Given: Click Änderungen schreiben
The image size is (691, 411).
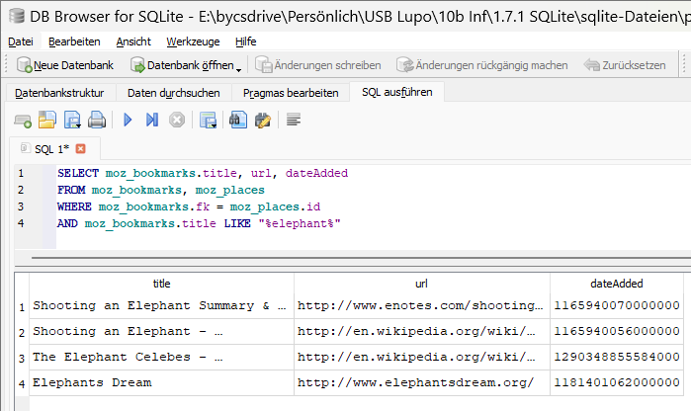Looking at the screenshot, I should [x=318, y=65].
